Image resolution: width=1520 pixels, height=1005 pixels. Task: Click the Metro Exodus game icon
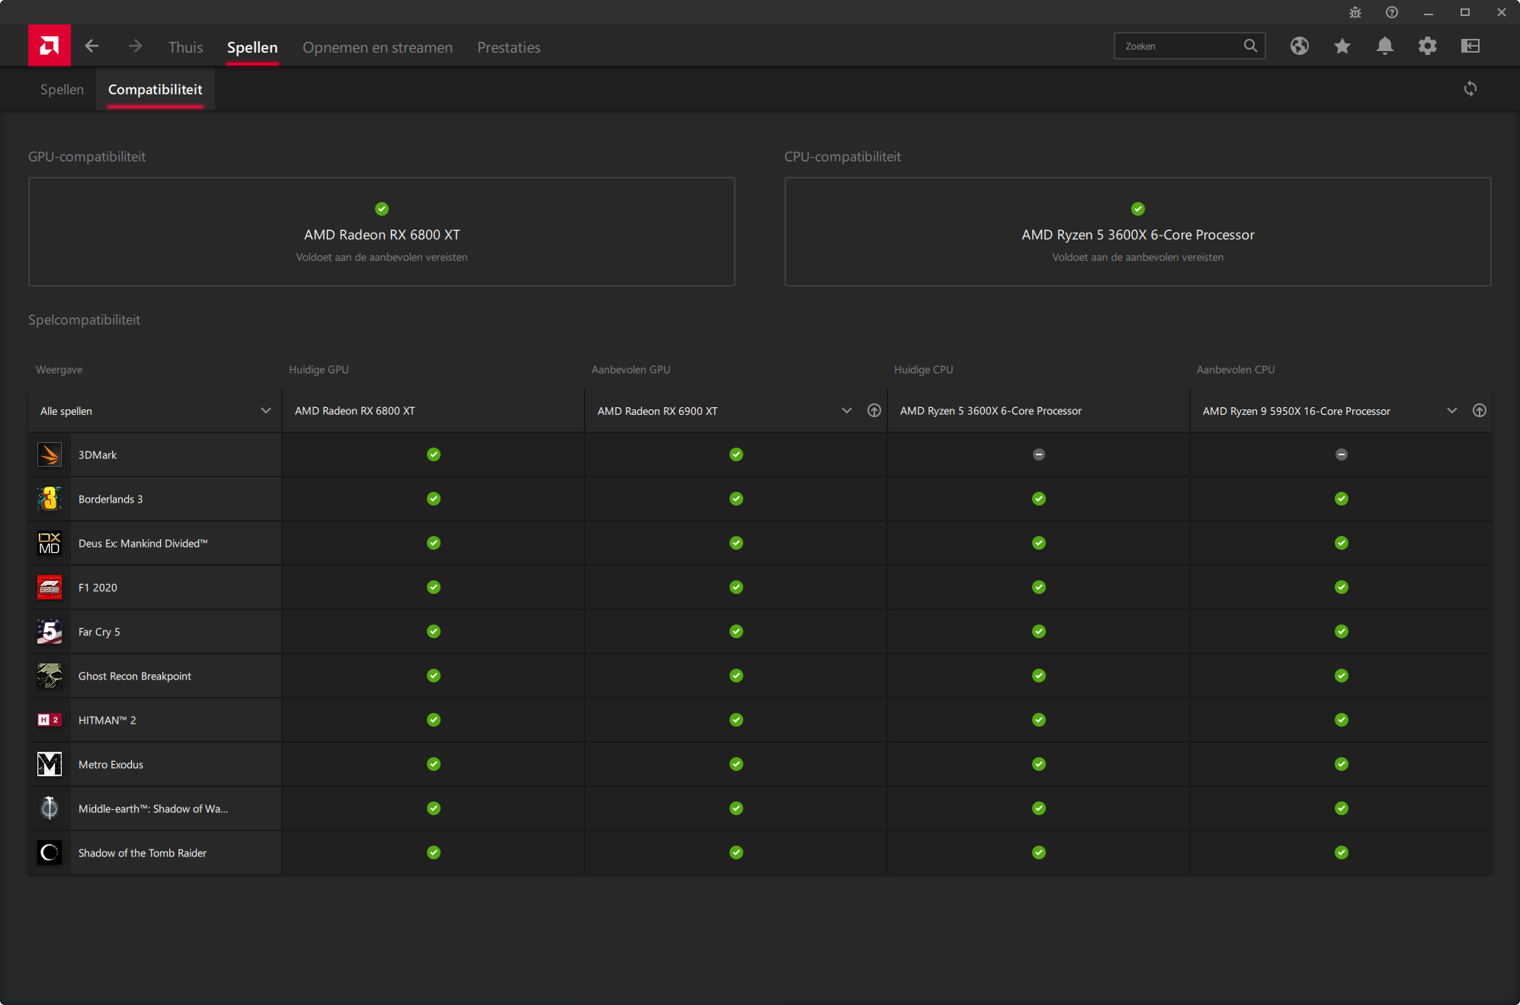[50, 765]
